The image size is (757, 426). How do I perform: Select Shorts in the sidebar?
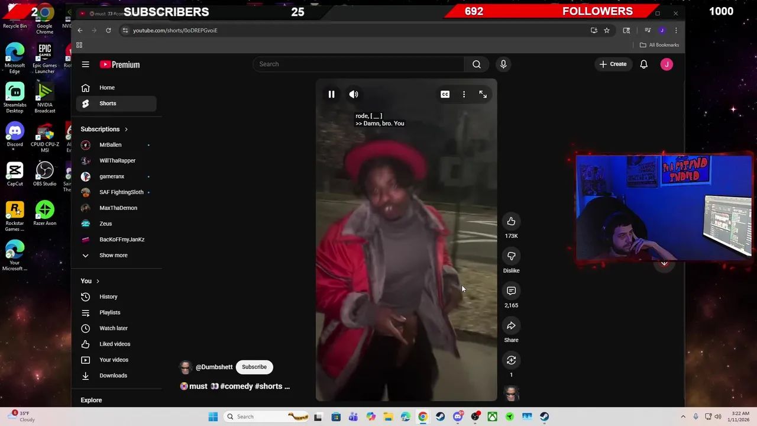click(116, 104)
